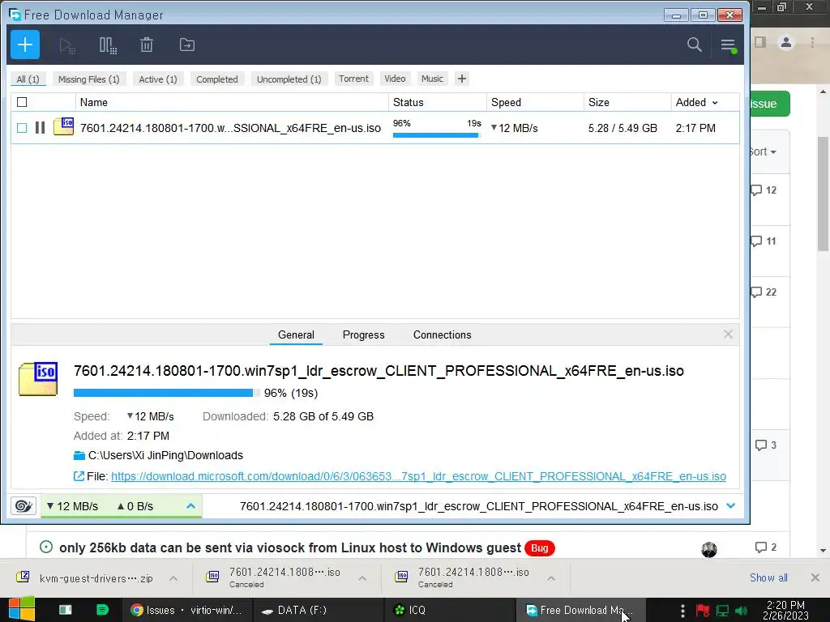Expand the speed limit chevron in status bar
Screen dimensions: 830x622
[x=190, y=506]
